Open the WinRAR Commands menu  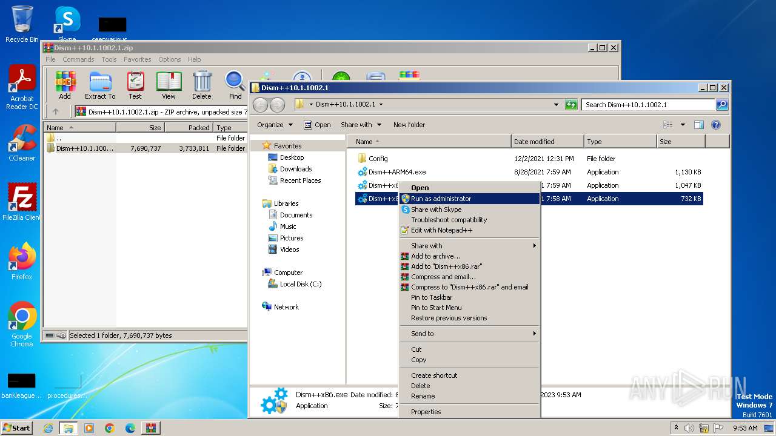coord(78,59)
